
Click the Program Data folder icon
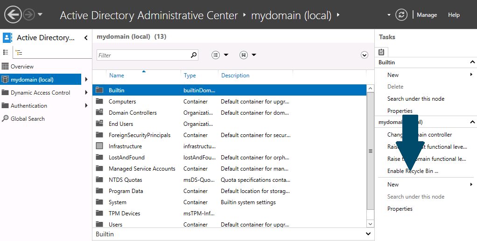pos(99,191)
